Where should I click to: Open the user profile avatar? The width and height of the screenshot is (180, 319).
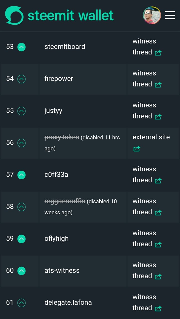pos(152,15)
